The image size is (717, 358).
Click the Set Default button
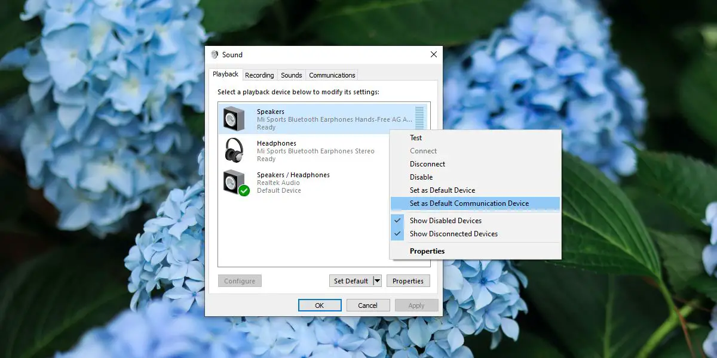[x=351, y=281]
